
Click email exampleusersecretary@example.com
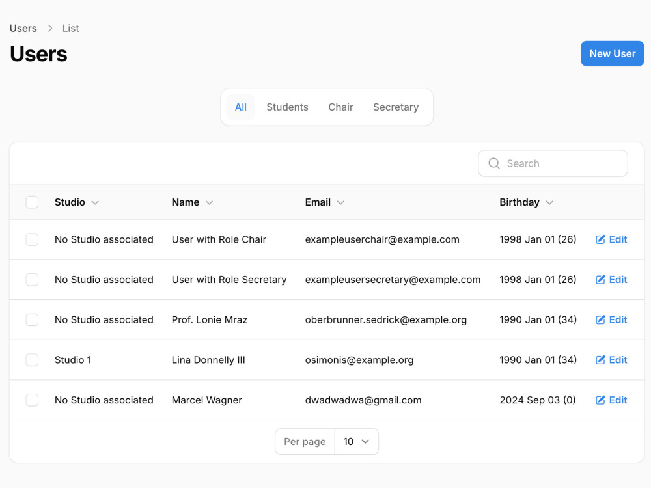[393, 280]
